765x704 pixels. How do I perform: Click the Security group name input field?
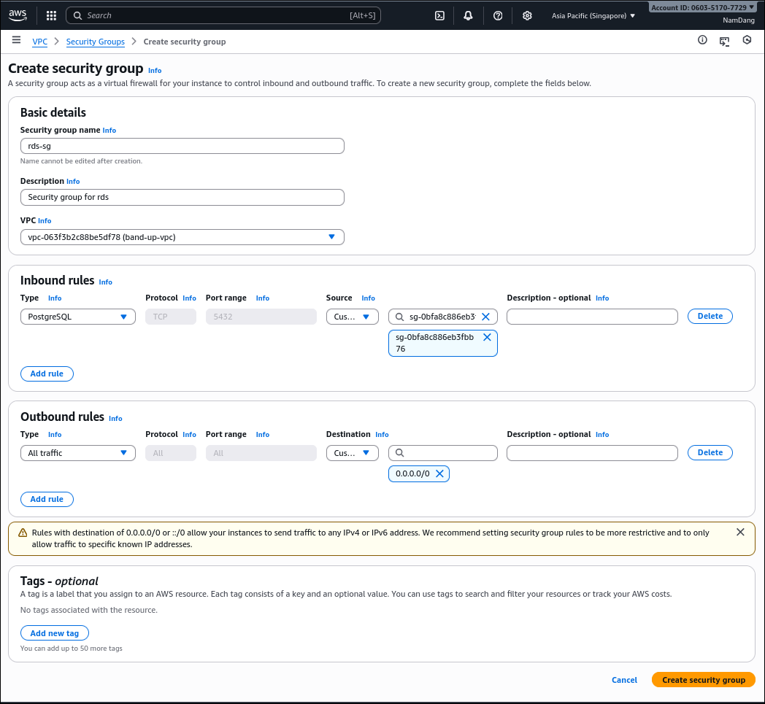182,146
